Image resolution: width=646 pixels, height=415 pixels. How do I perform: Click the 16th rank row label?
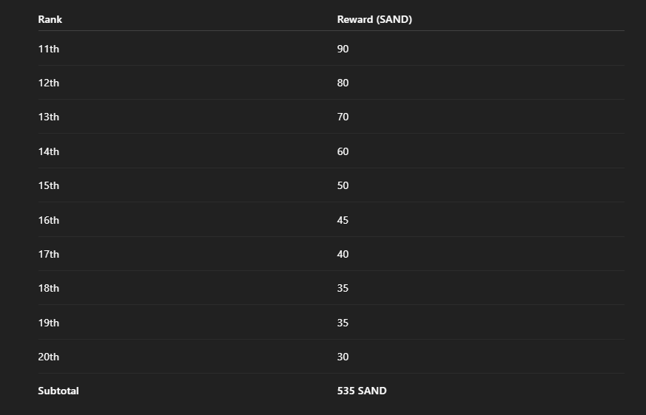(49, 220)
